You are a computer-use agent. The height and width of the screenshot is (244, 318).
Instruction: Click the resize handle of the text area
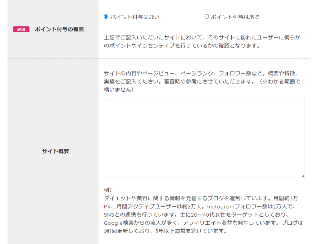302,176
